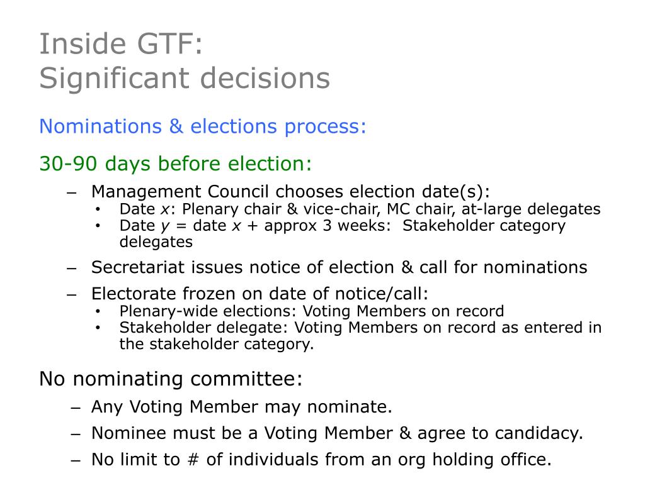The image size is (645, 483).
Task: Select 'Management Council chooses election date(s):' line
Action: tap(290, 192)
